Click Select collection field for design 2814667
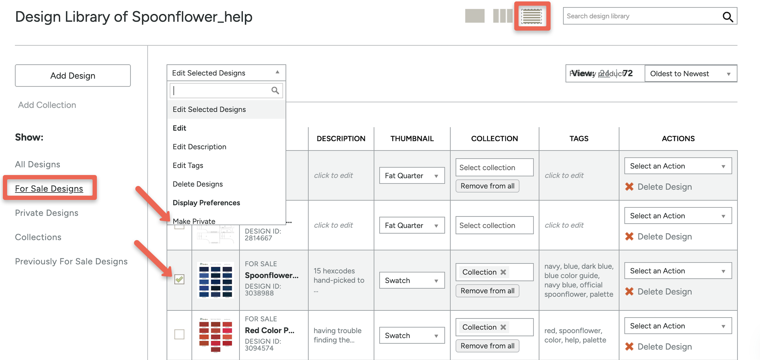 coord(495,226)
